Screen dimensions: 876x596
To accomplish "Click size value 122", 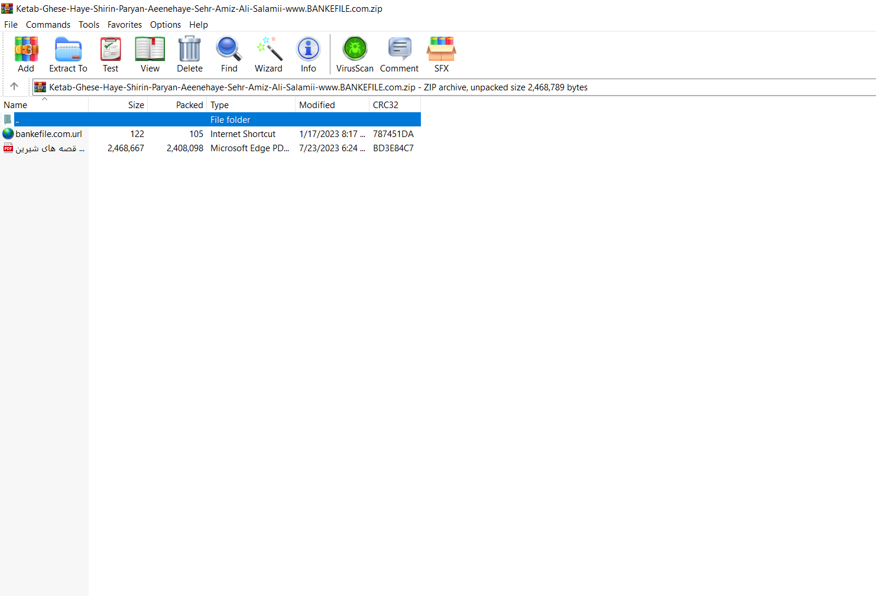I will pyautogui.click(x=137, y=134).
